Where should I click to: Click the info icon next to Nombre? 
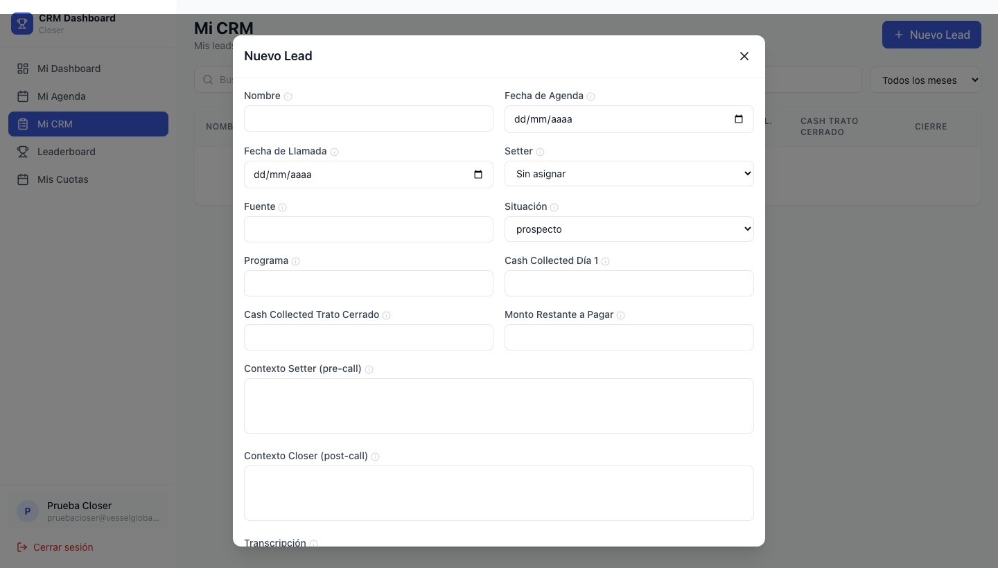click(x=287, y=96)
